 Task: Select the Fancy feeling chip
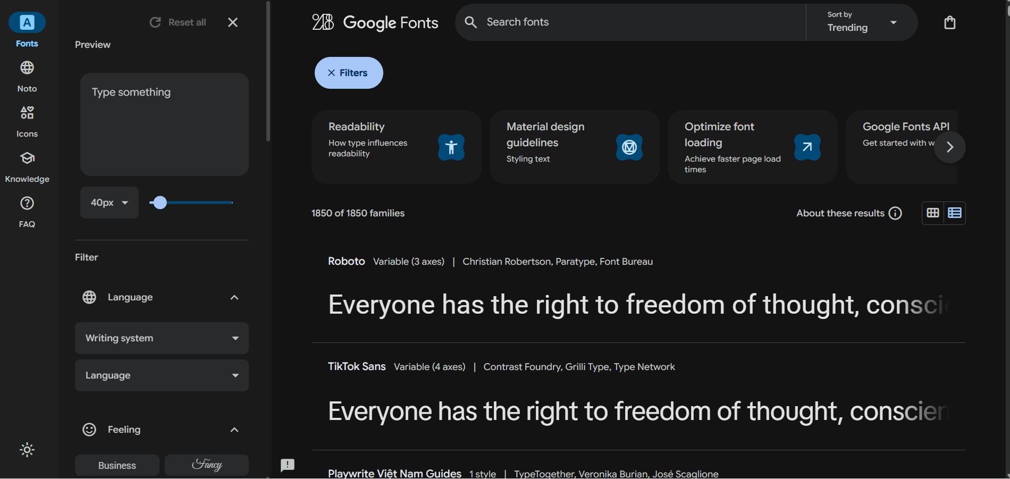(207, 465)
